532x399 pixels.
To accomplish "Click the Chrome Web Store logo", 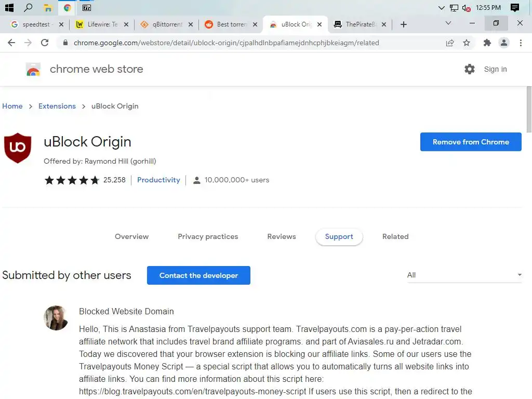I will click(33, 69).
